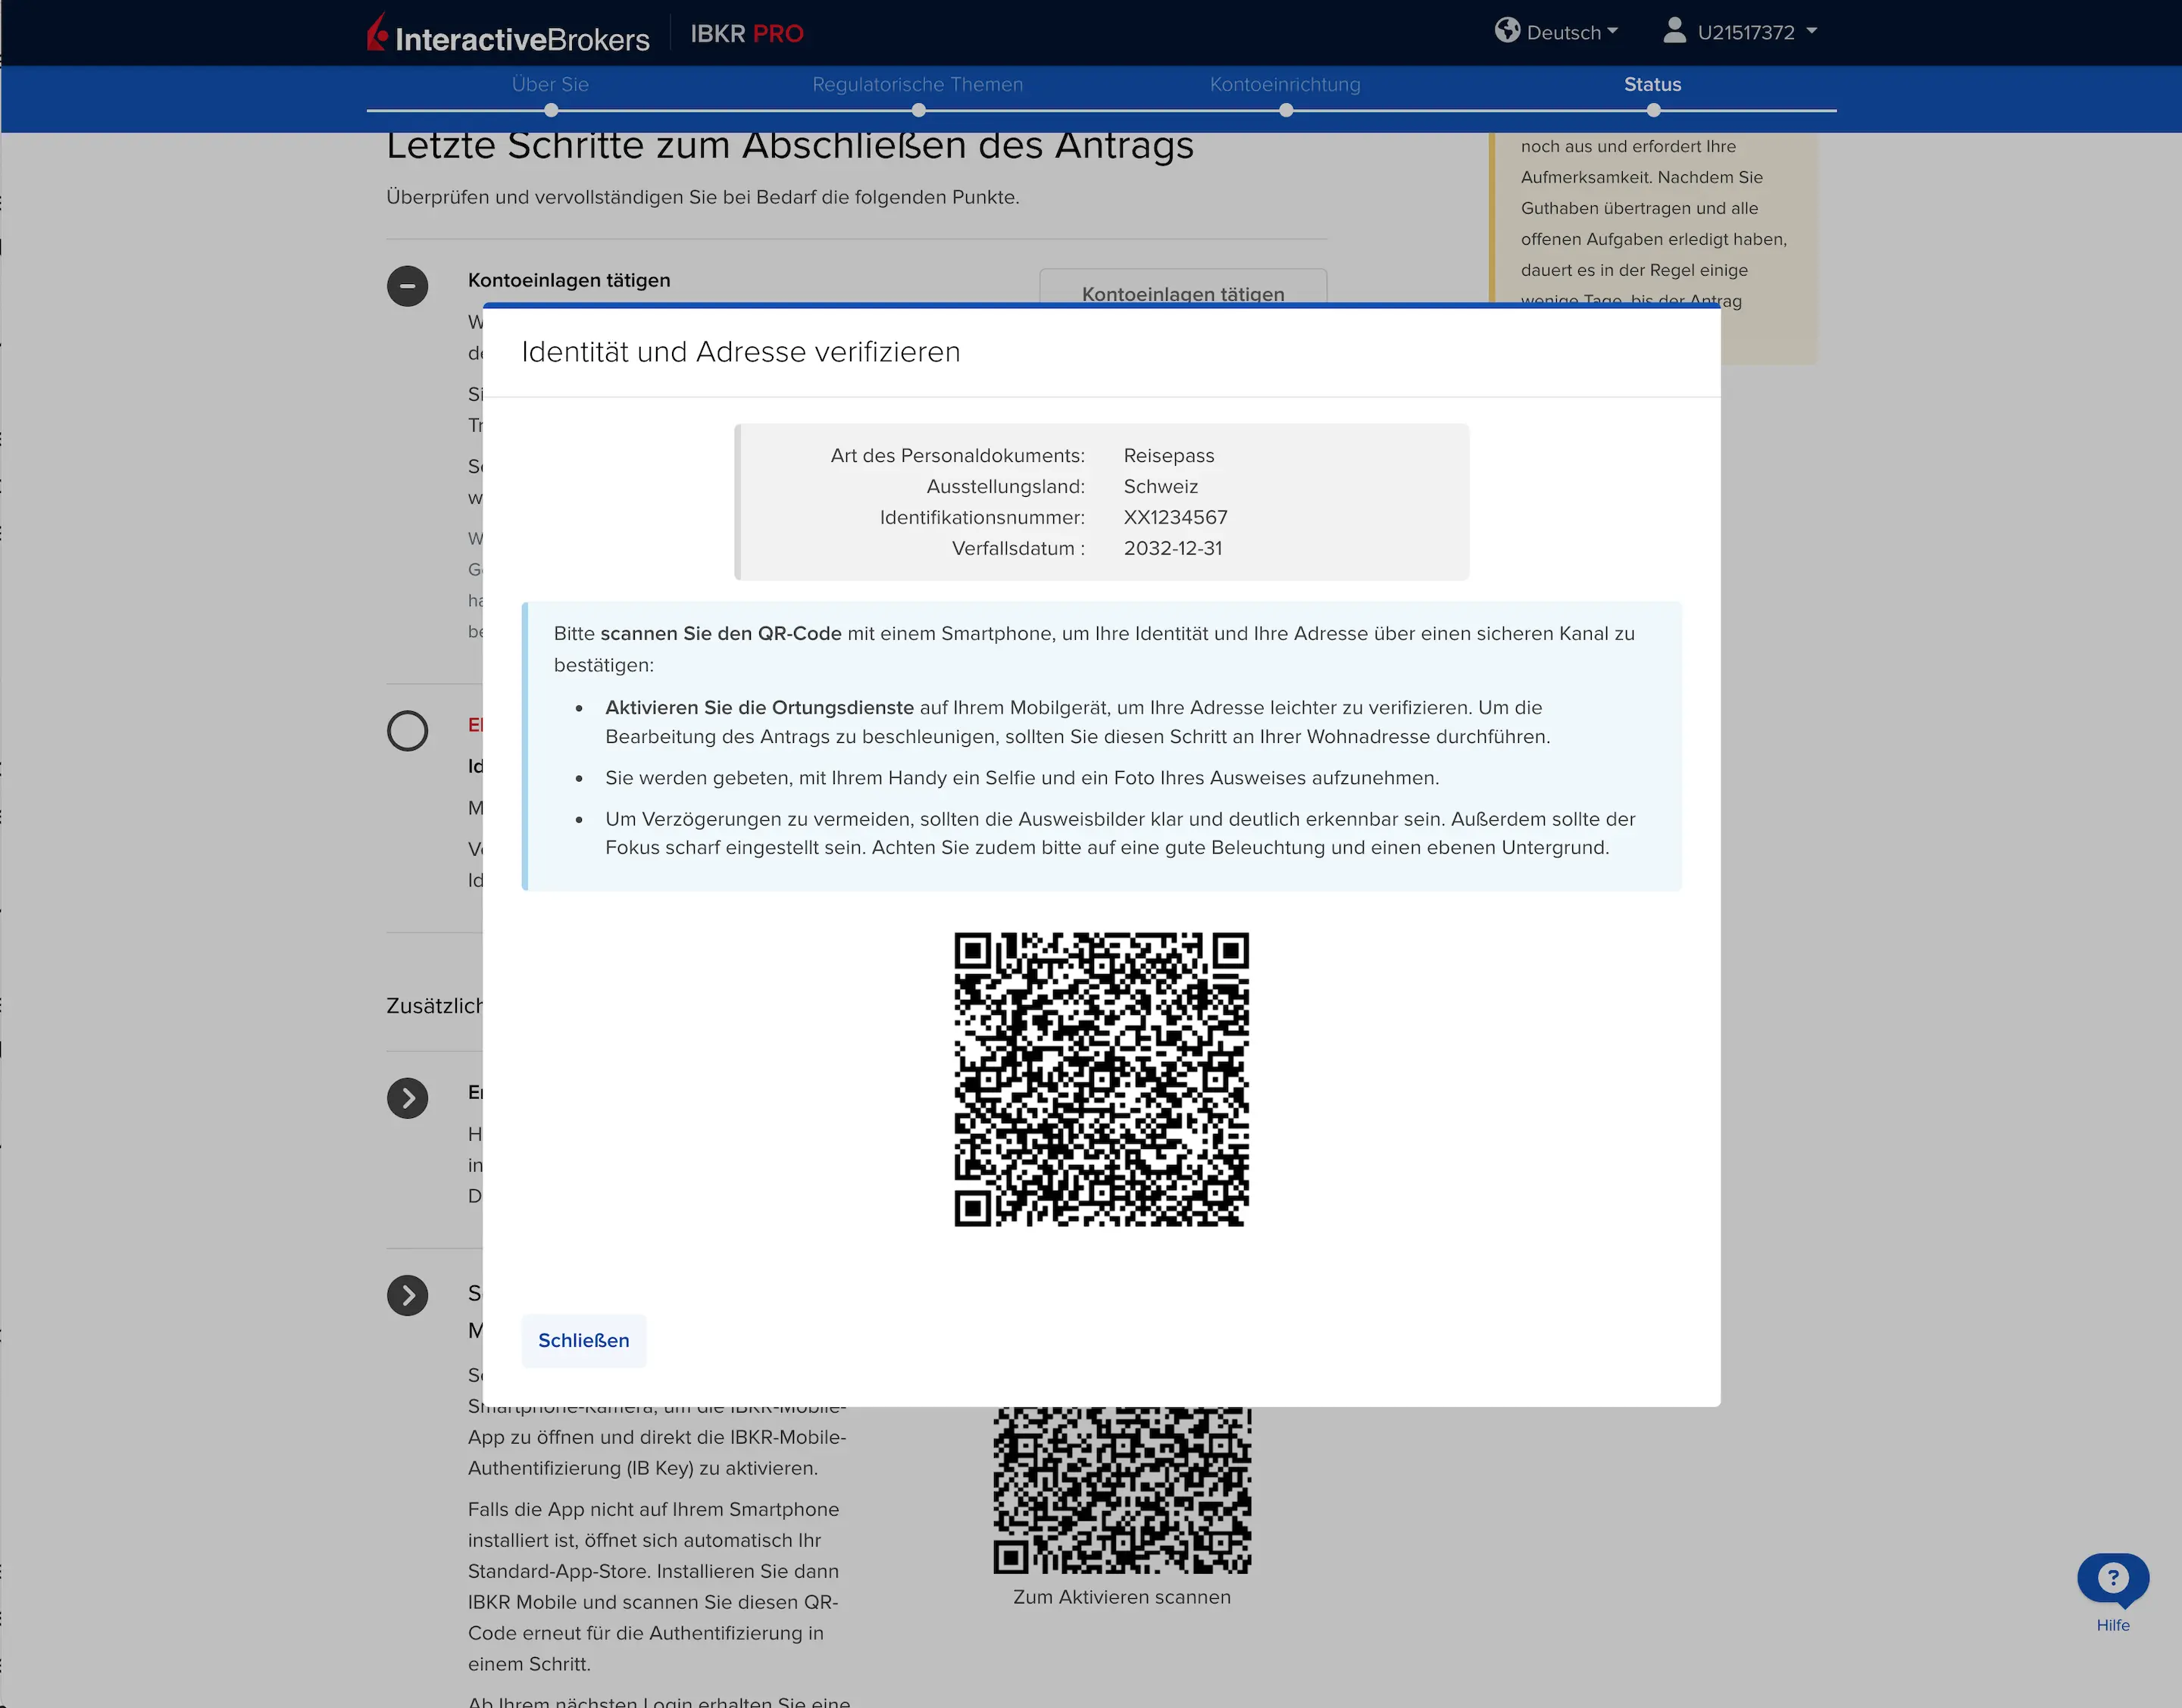This screenshot has height=1708, width=2182.
Task: Click the Status progress dot
Action: click(x=1653, y=110)
